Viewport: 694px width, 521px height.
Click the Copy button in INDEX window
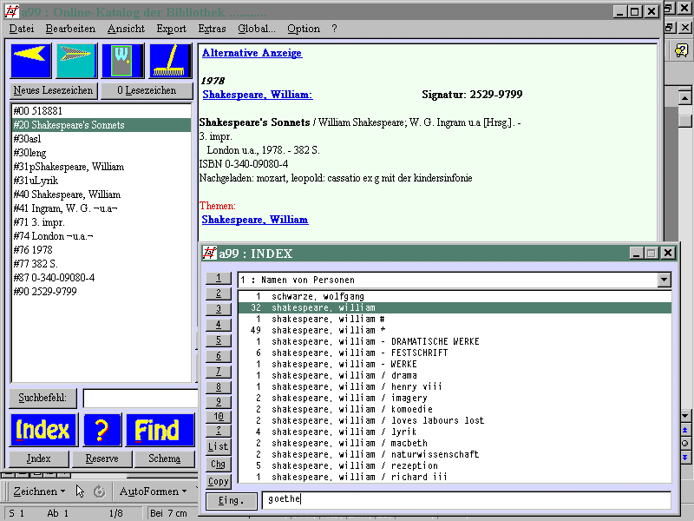click(x=219, y=481)
